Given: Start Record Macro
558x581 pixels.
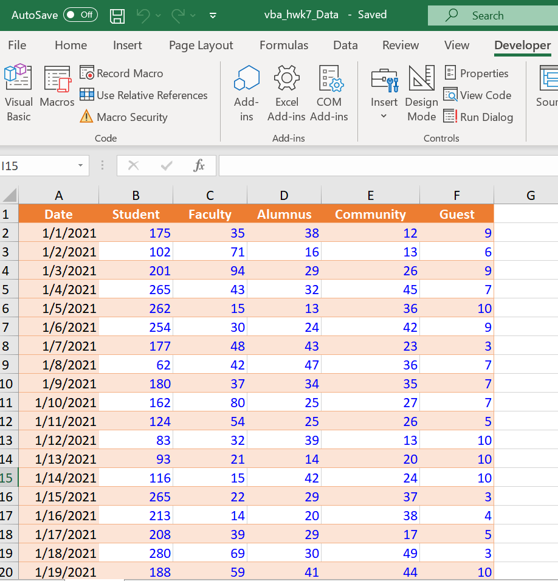Looking at the screenshot, I should pos(122,74).
